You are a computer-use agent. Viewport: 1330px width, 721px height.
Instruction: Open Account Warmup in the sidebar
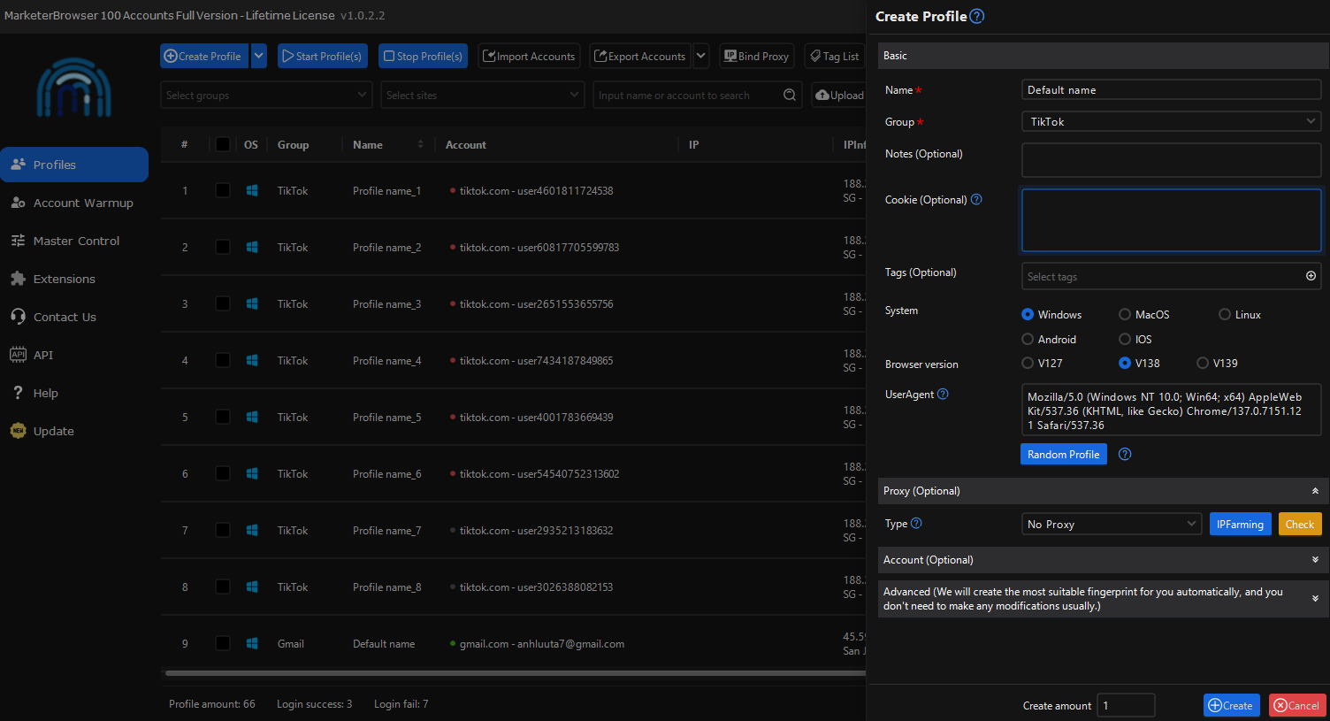click(x=83, y=203)
